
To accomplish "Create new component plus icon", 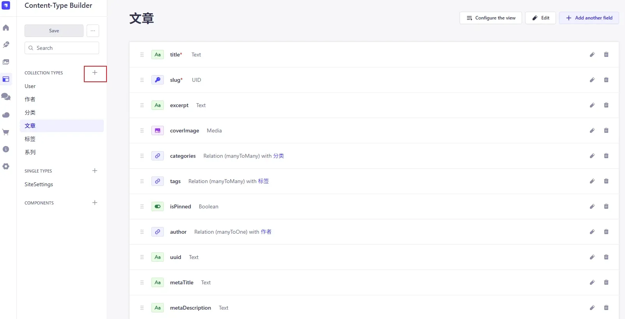I will point(95,203).
